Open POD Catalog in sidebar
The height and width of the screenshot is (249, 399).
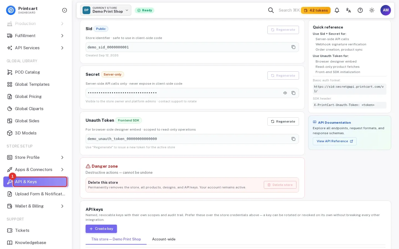pos(35,72)
